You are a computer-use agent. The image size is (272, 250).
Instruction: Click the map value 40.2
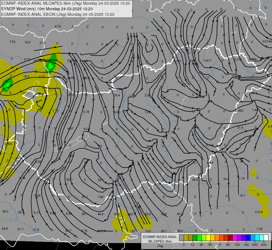pyautogui.click(x=180, y=214)
